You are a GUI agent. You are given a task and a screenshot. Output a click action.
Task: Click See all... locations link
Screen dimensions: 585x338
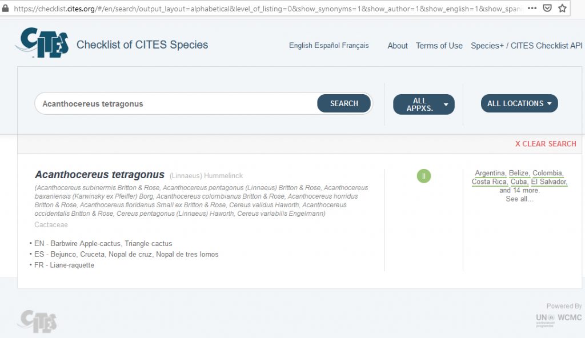(519, 199)
